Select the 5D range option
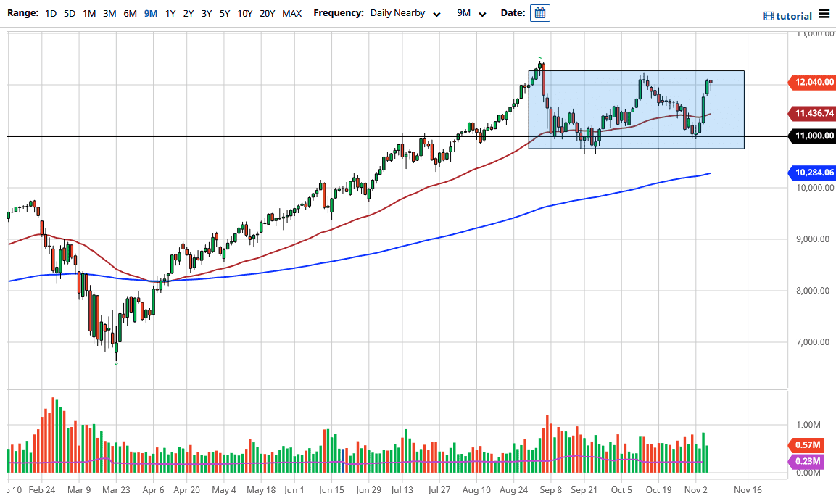The width and height of the screenshot is (836, 501). [x=69, y=13]
